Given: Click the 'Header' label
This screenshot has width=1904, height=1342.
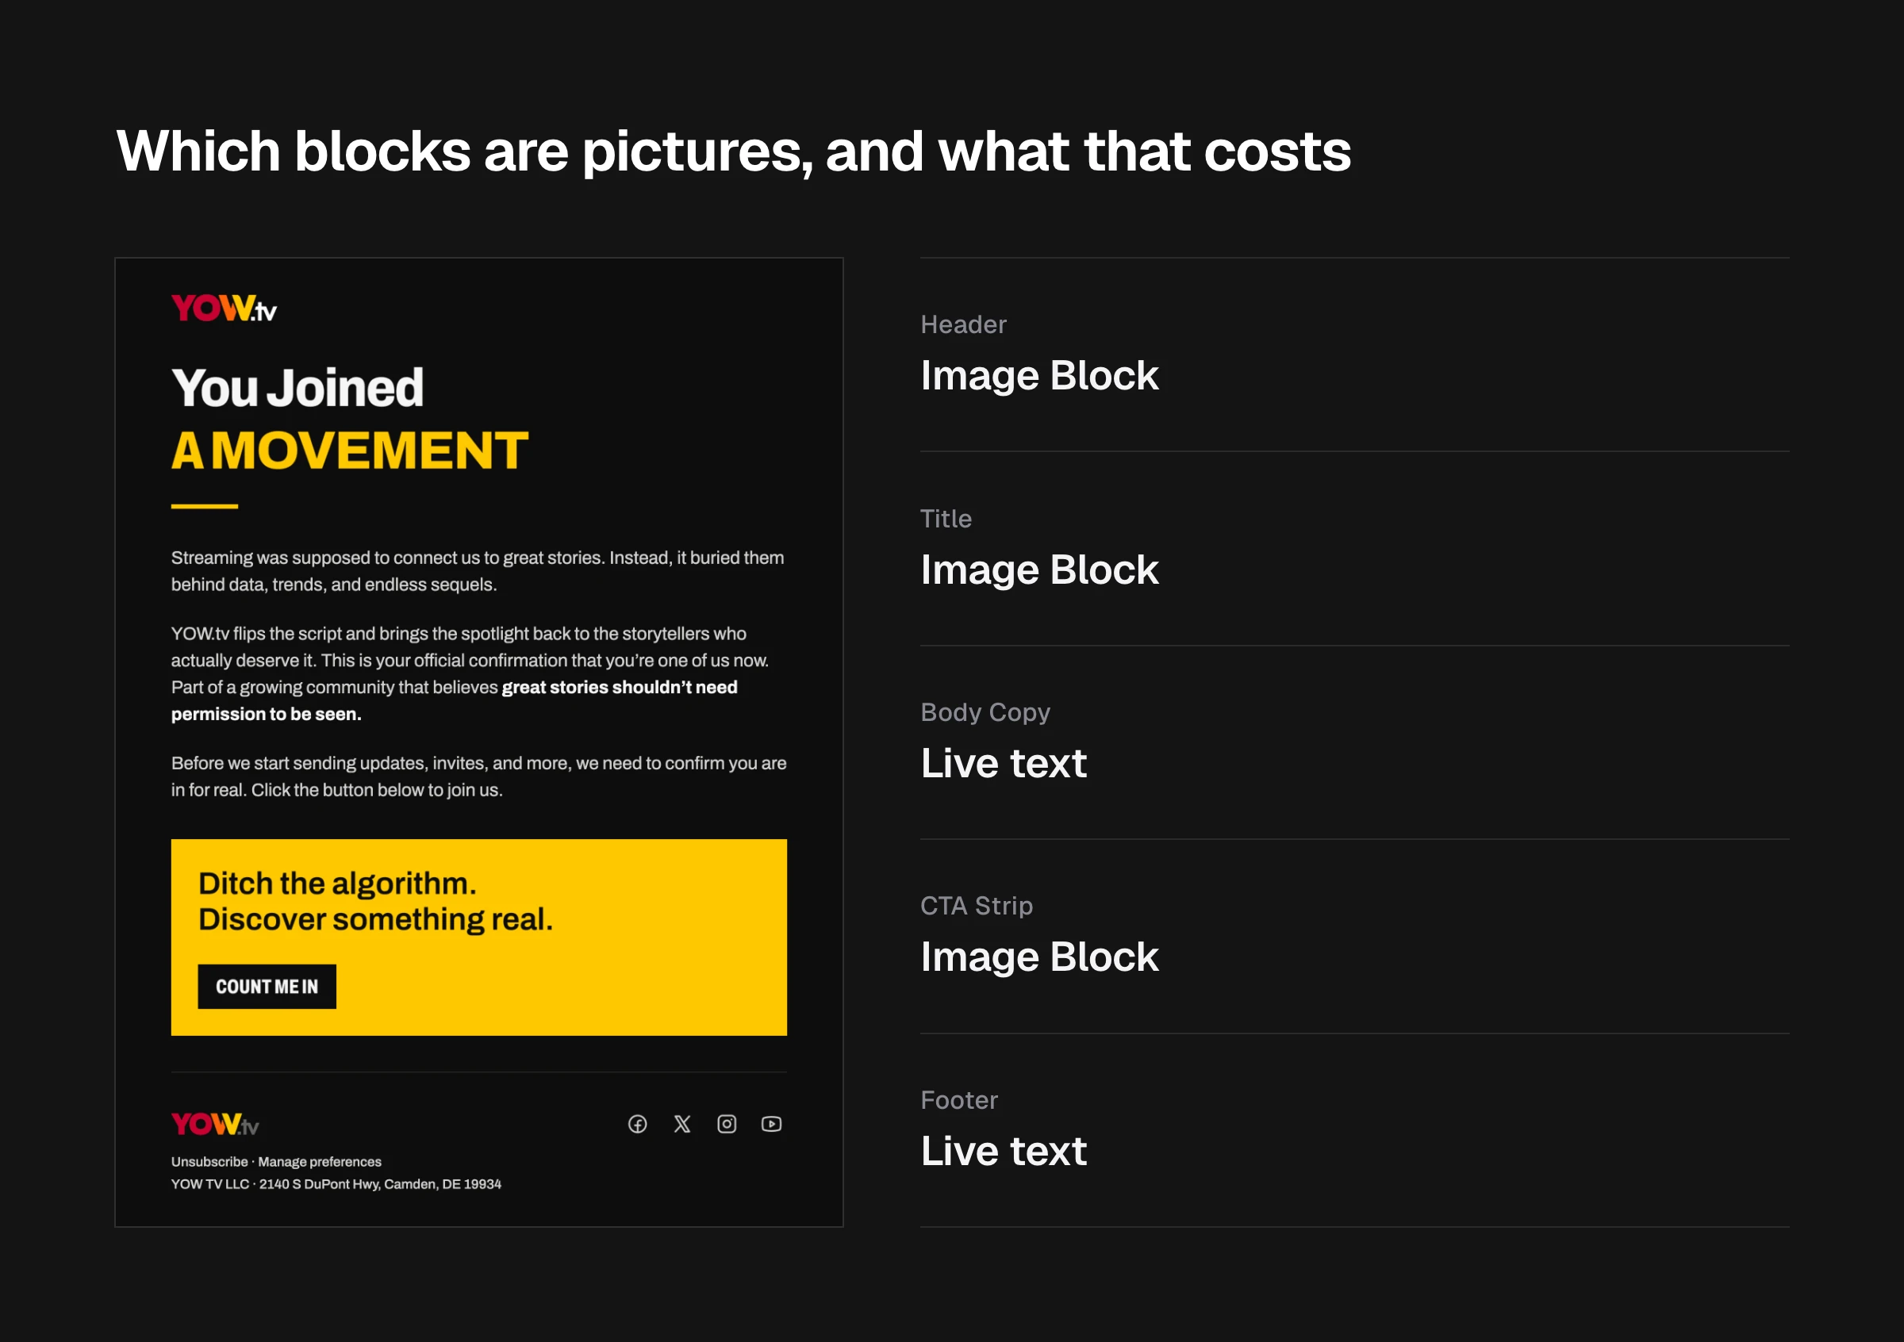Looking at the screenshot, I should click(964, 324).
